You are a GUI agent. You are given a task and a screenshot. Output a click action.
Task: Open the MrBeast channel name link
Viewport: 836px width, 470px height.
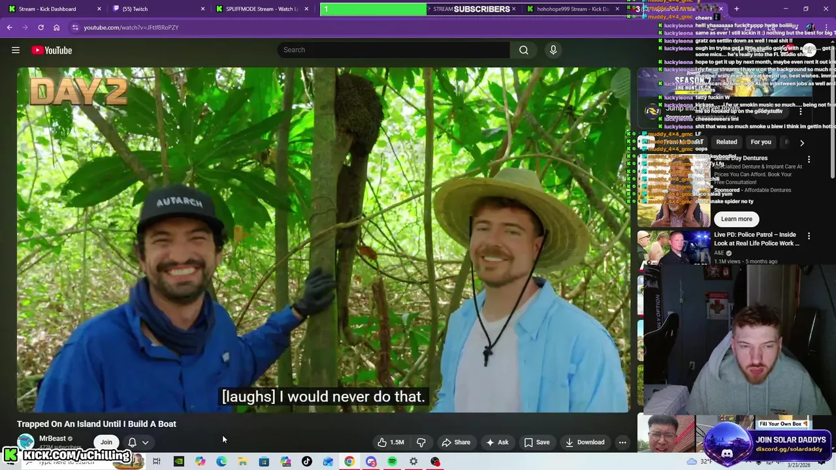[x=52, y=439]
